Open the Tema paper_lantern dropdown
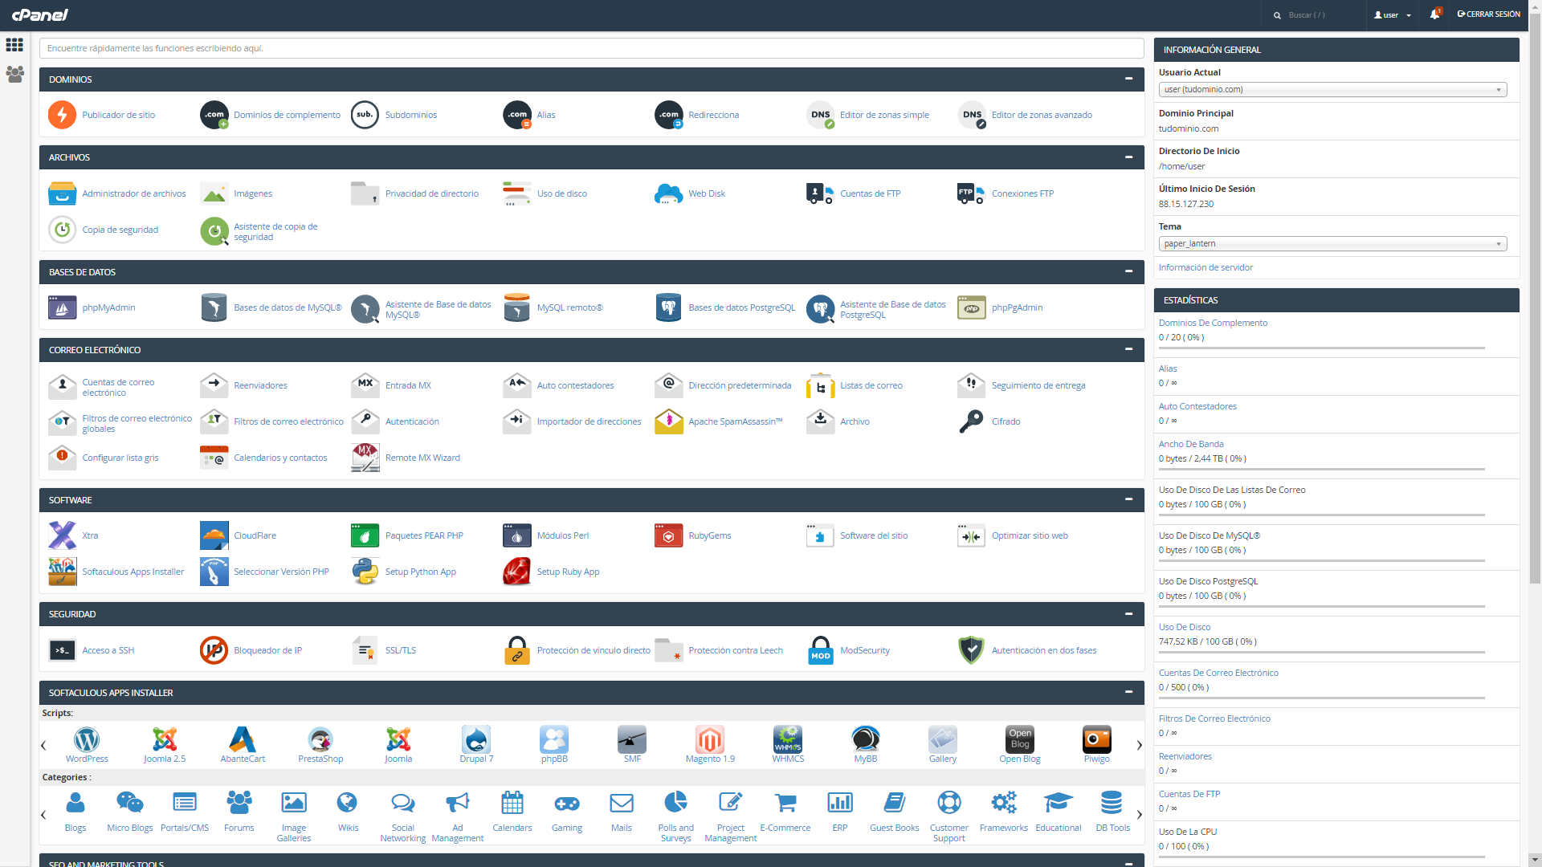The image size is (1542, 867). [x=1332, y=244]
